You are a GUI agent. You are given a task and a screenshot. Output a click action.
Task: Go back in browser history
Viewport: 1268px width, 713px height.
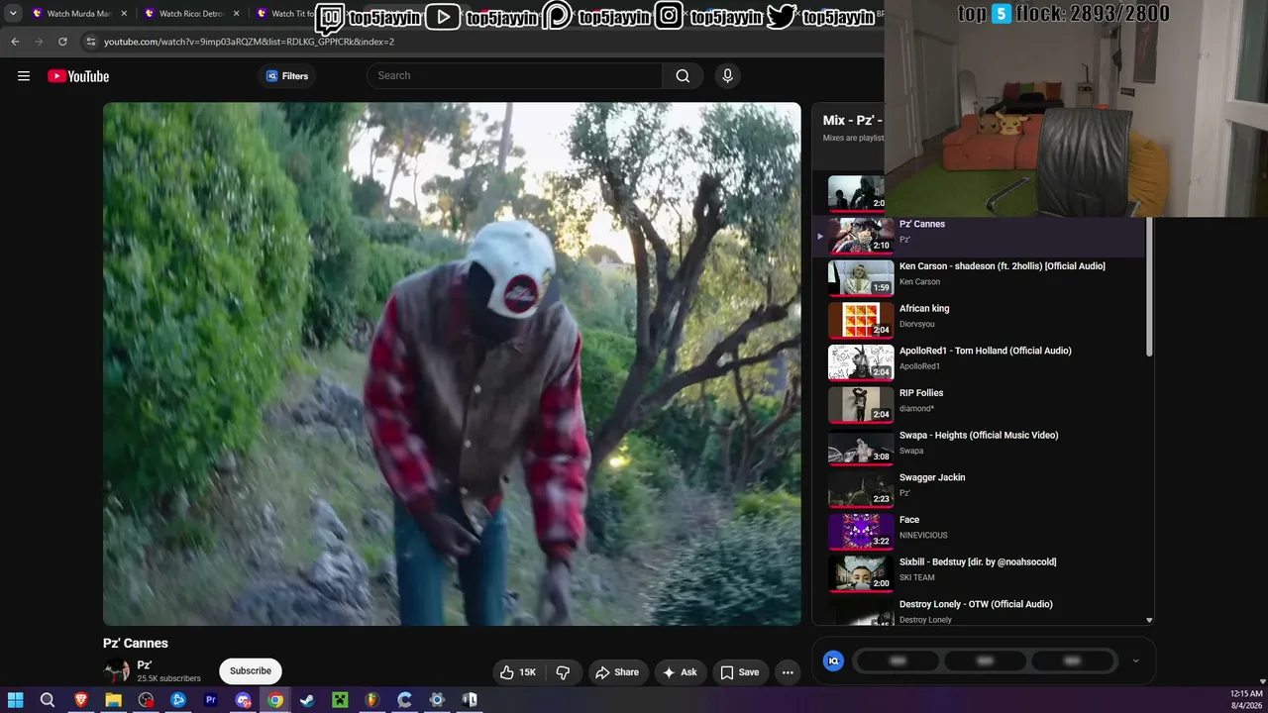[15, 42]
